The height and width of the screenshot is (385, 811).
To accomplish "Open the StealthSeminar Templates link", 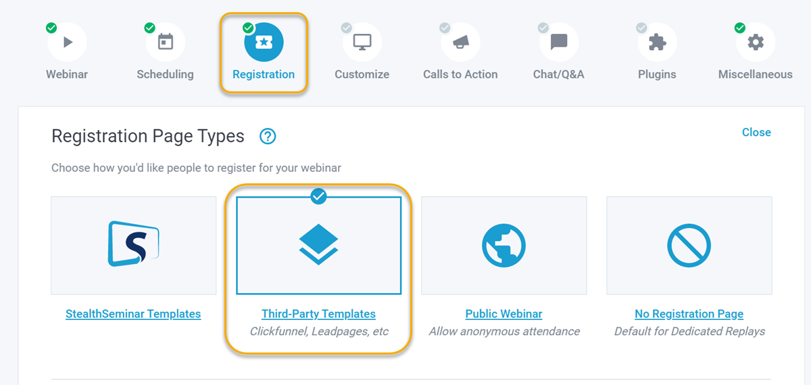I will point(133,314).
